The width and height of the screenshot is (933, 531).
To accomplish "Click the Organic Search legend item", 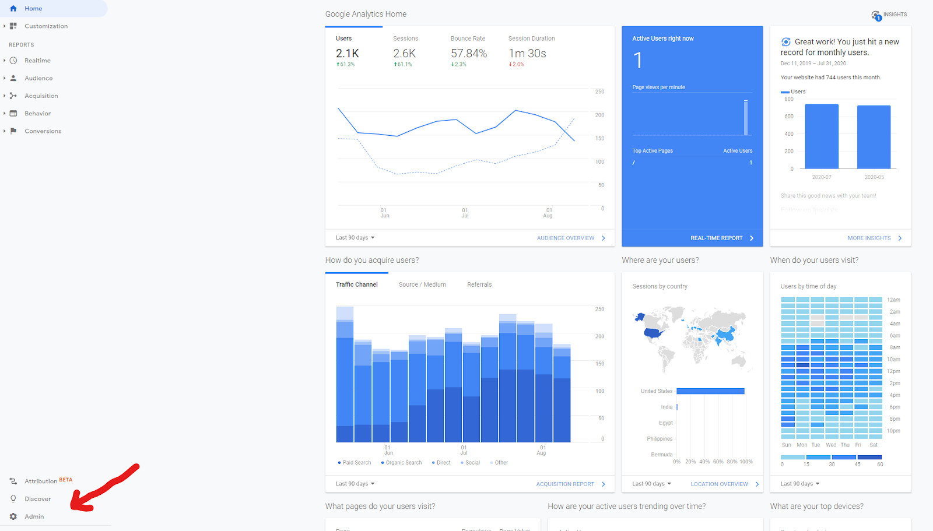I will (x=401, y=463).
